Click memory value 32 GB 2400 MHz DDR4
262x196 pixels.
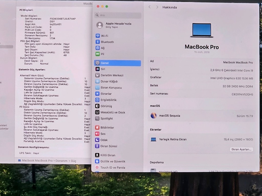pyautogui.click(x=238, y=86)
